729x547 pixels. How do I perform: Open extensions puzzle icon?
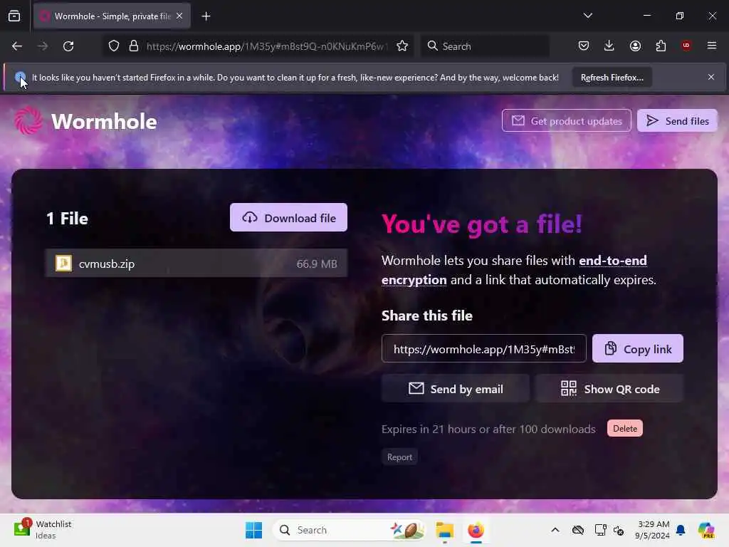661,46
